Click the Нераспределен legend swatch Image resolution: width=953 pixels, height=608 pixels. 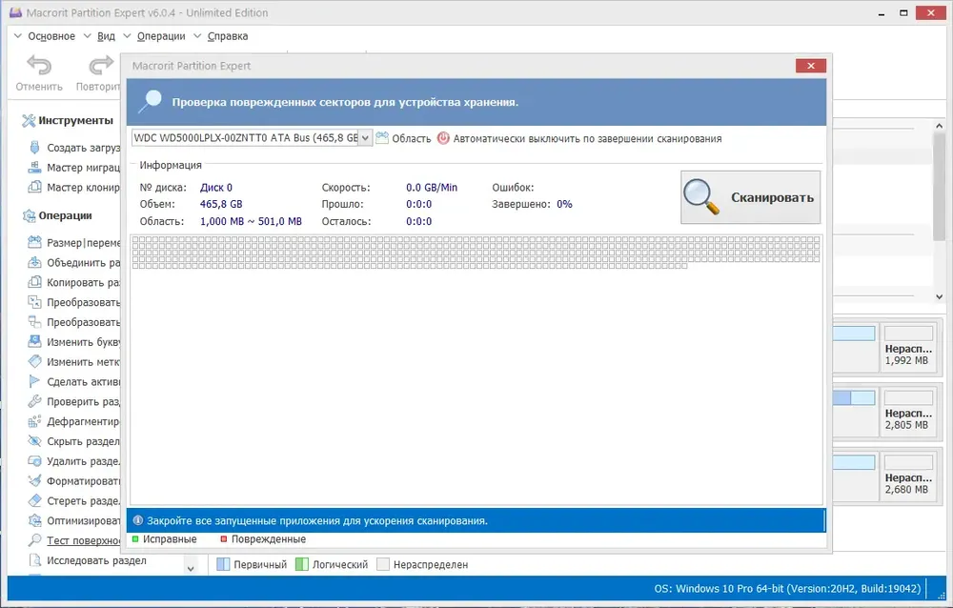click(x=383, y=564)
